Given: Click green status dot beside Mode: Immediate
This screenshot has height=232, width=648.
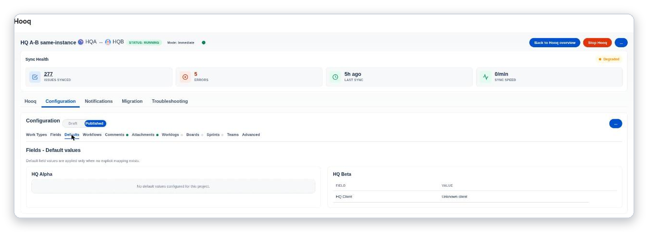Looking at the screenshot, I should pos(203,42).
